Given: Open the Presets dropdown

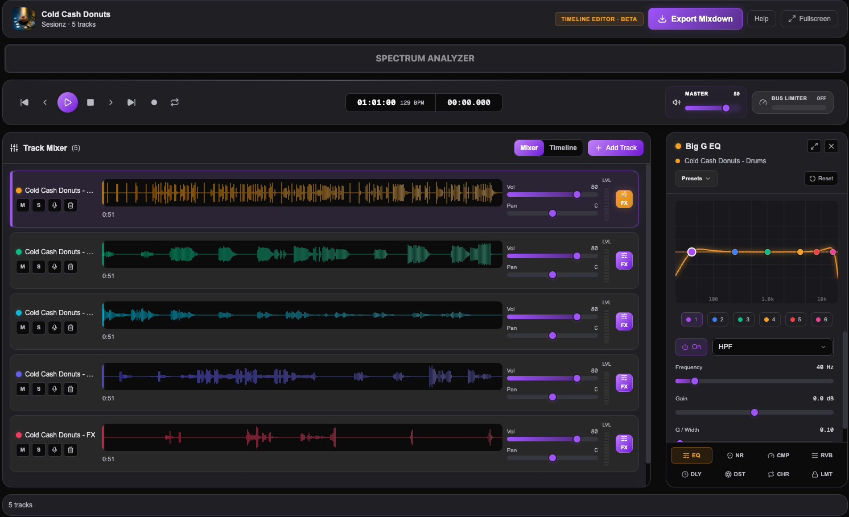Looking at the screenshot, I should pos(696,179).
